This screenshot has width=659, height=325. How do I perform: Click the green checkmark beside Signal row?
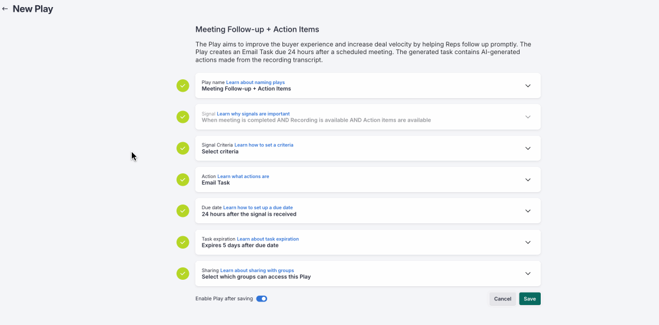pos(183,117)
